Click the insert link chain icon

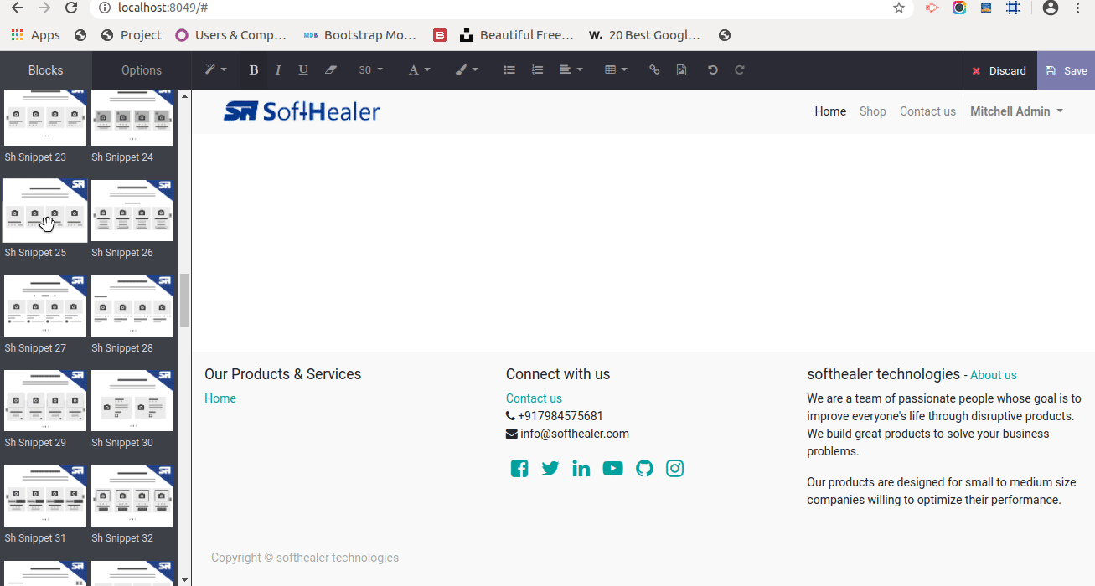[x=654, y=70]
